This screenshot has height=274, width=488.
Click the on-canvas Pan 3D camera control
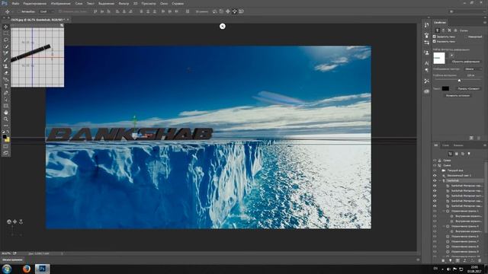[14, 221]
